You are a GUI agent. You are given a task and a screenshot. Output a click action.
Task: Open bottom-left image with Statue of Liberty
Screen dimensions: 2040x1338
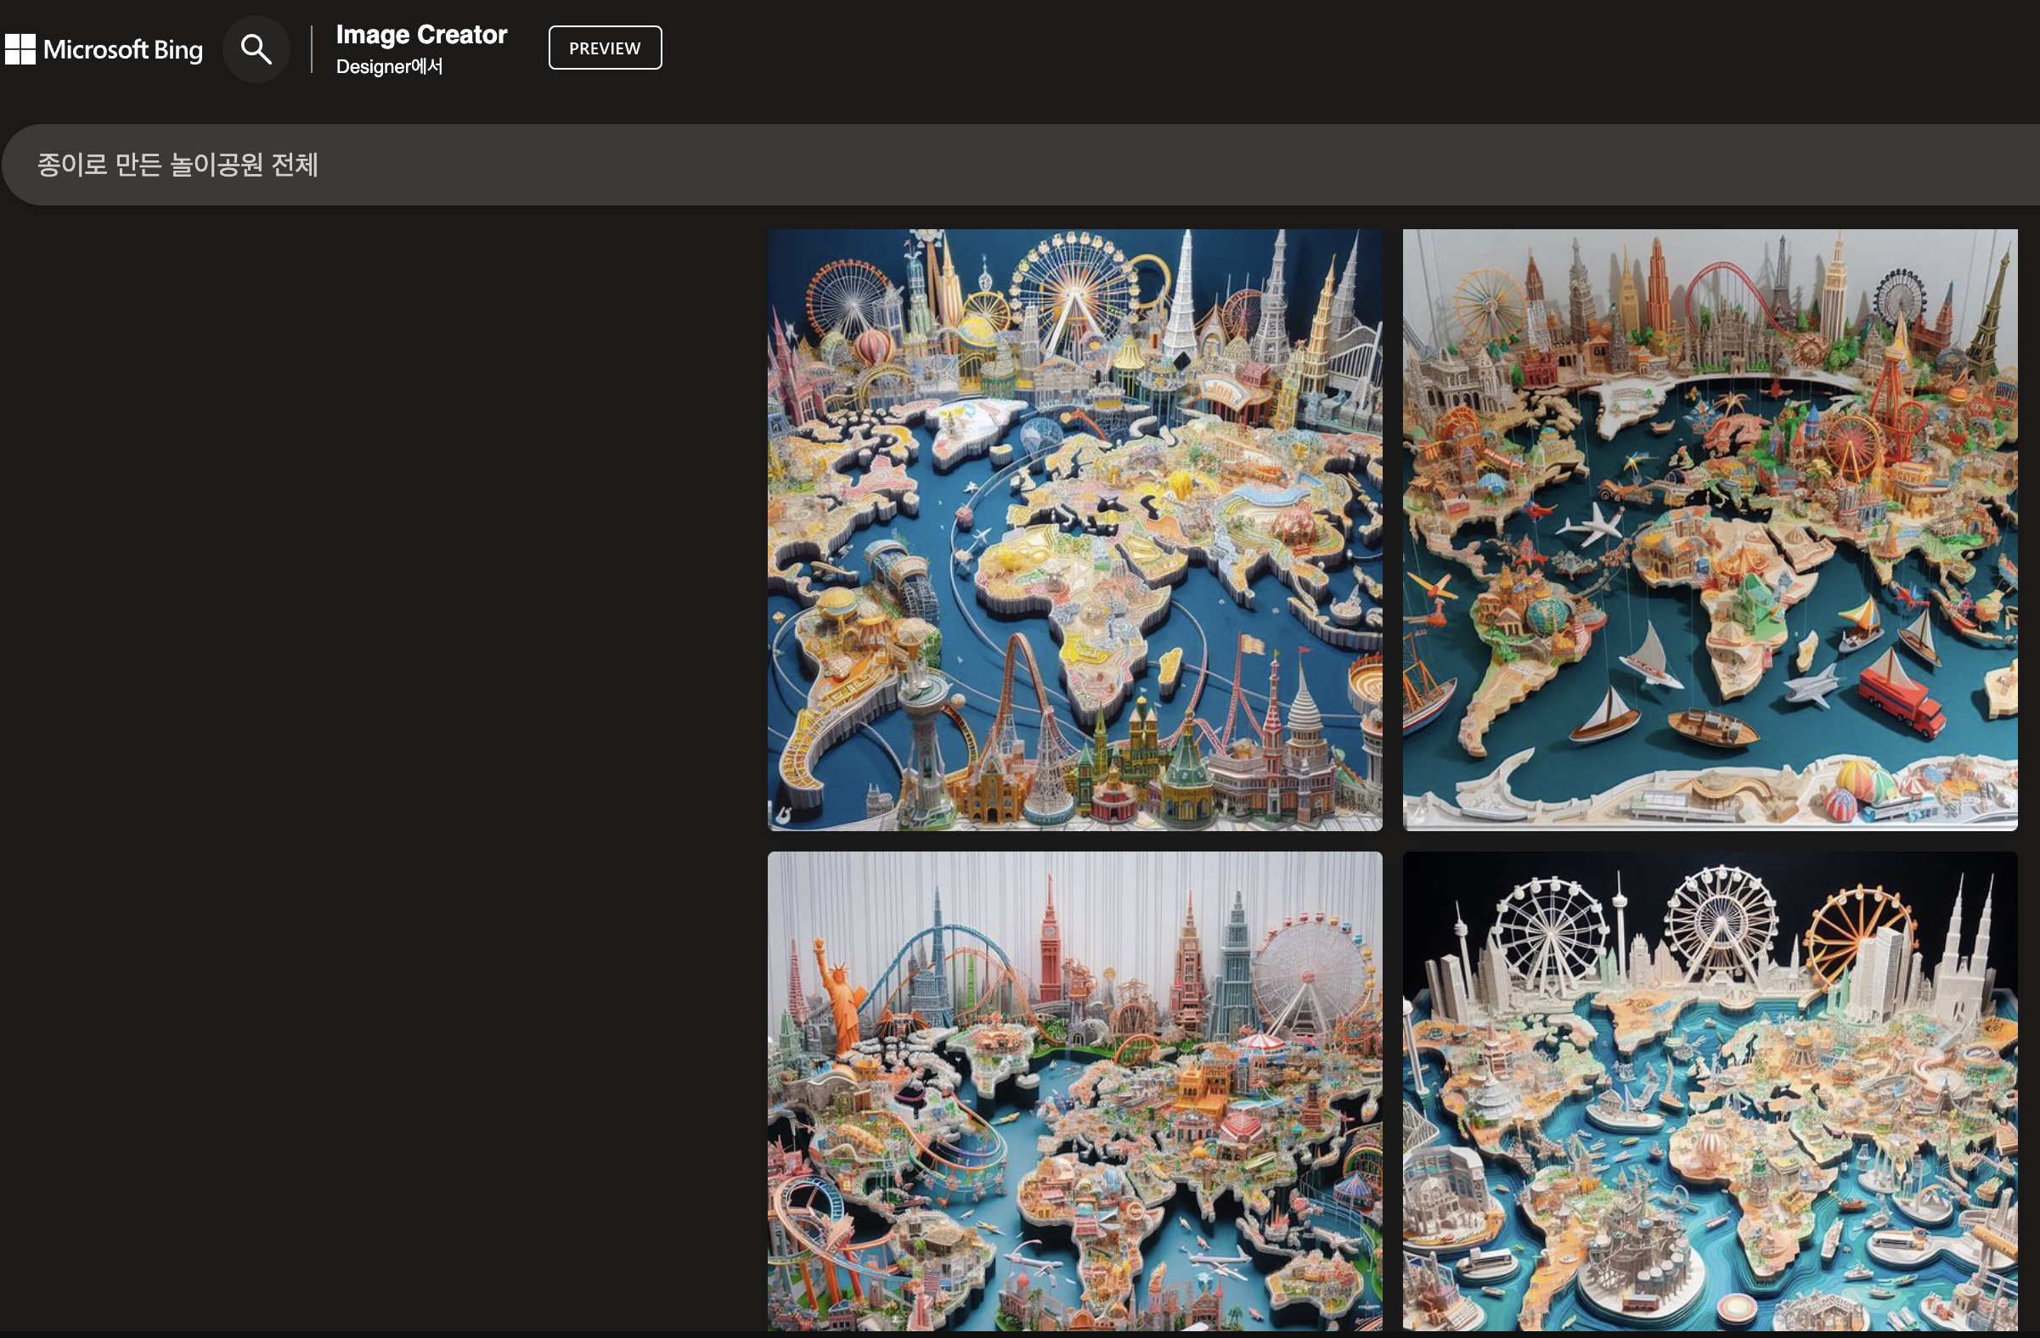1074,1089
